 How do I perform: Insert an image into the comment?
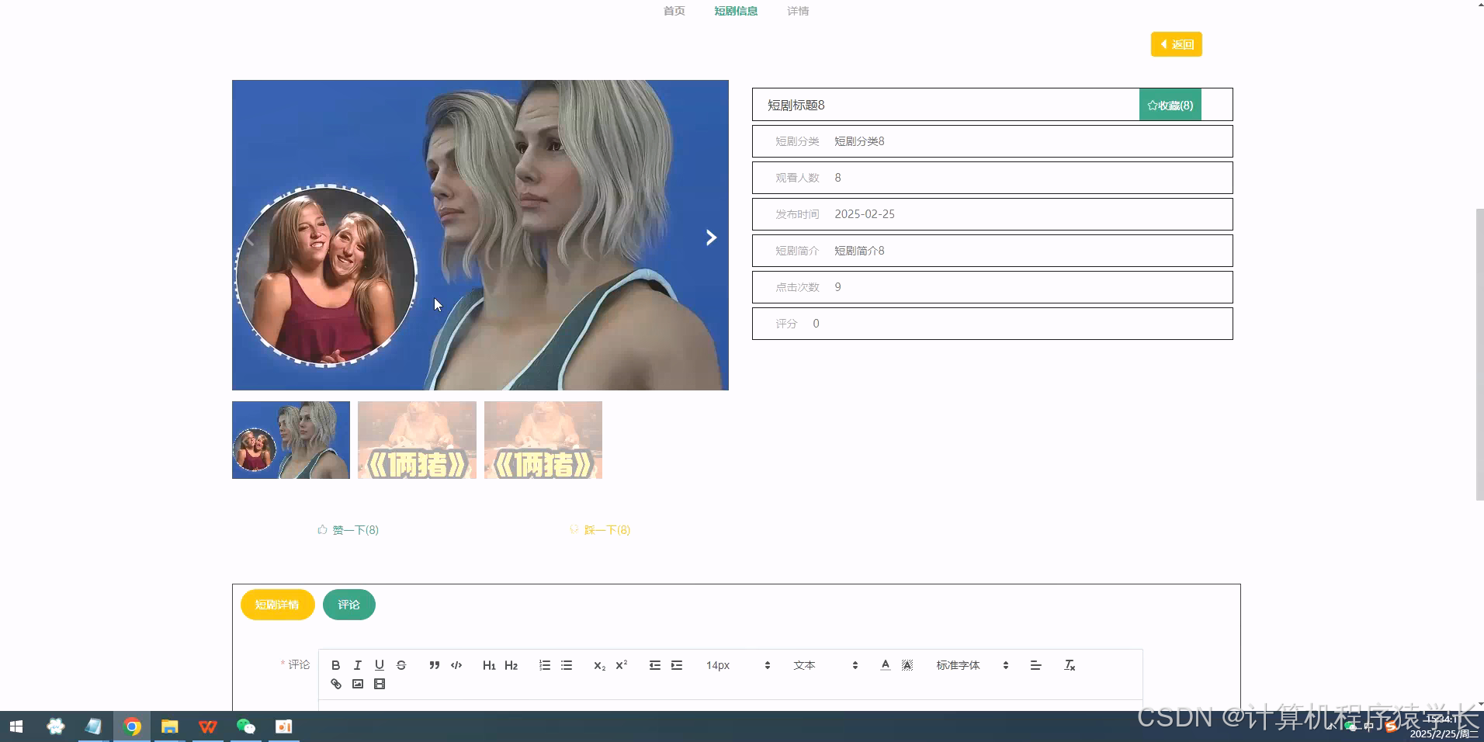click(357, 684)
